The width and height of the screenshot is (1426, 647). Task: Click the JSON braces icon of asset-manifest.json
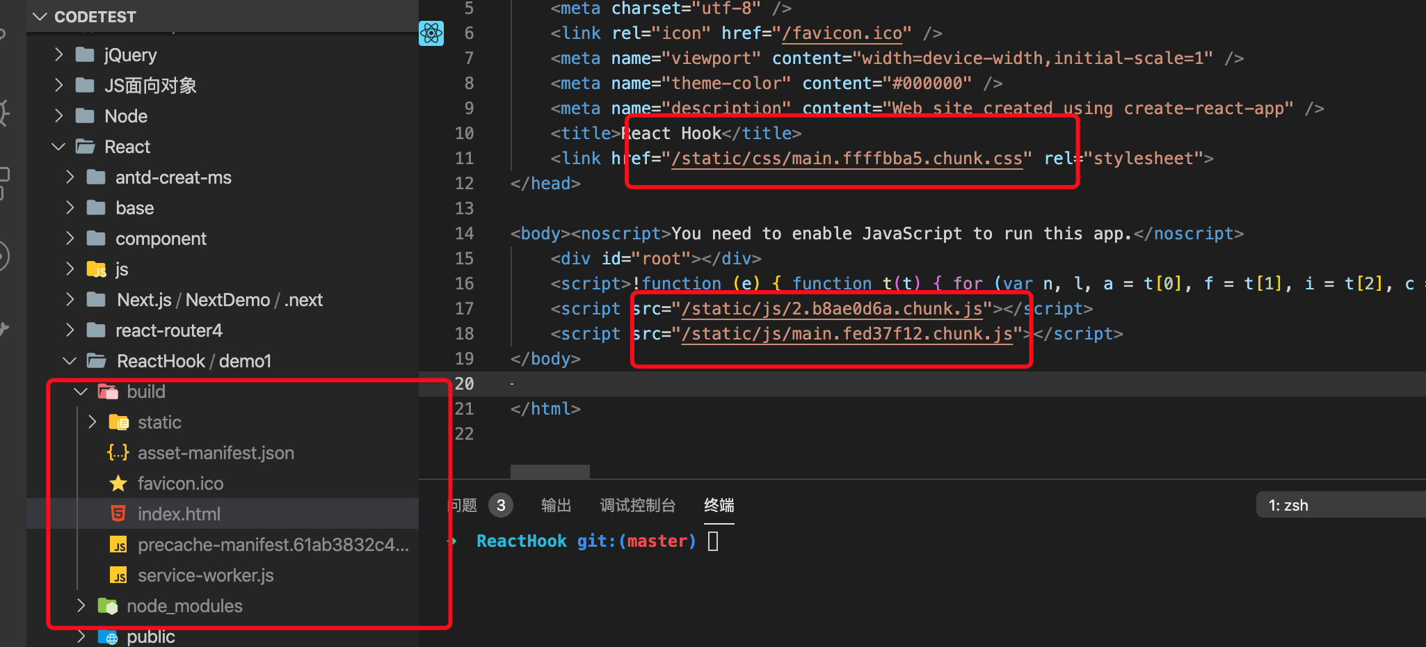pyautogui.click(x=118, y=452)
